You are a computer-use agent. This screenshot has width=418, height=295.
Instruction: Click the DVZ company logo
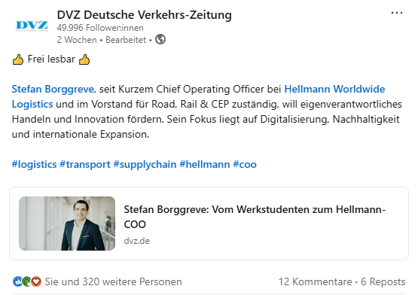(32, 26)
